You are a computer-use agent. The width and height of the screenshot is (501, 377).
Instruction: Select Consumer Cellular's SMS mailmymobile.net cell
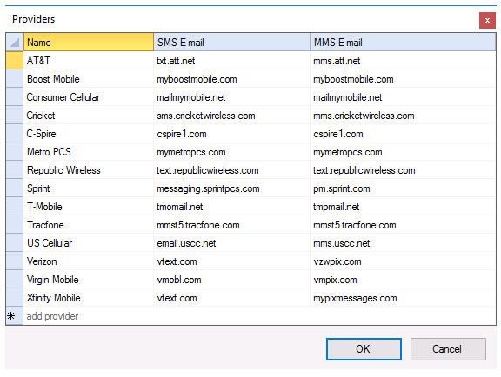[231, 97]
